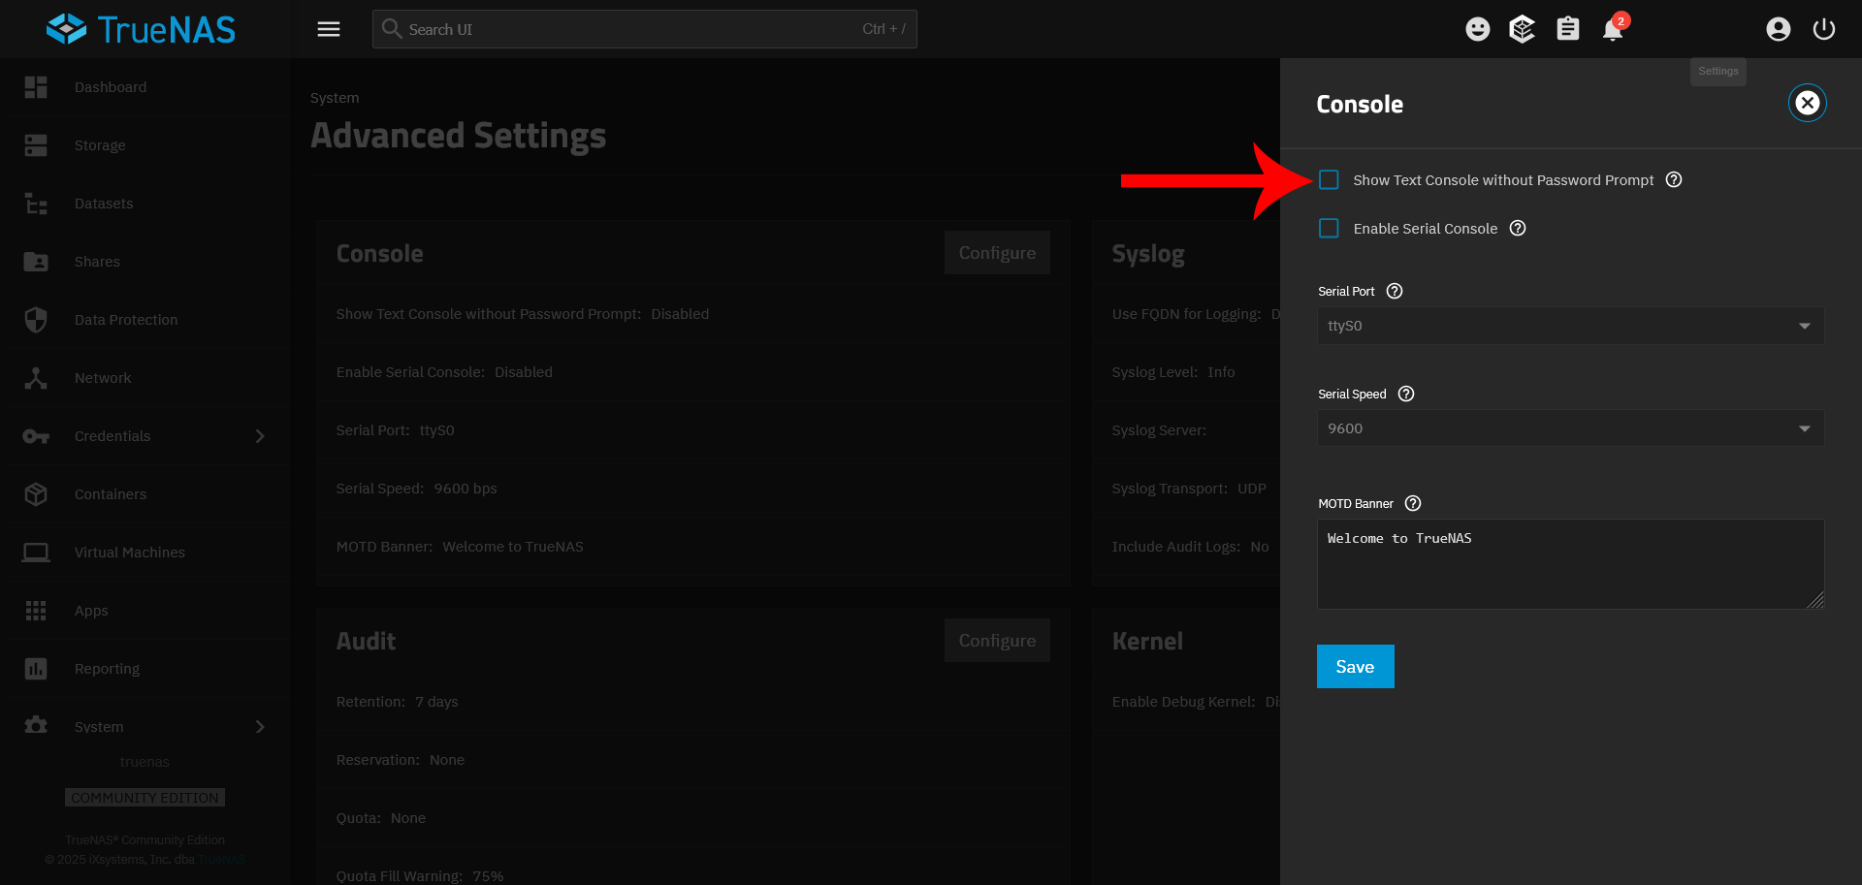This screenshot has height=885, width=1862.
Task: Click the Shares sidebar icon
Action: [x=36, y=262]
